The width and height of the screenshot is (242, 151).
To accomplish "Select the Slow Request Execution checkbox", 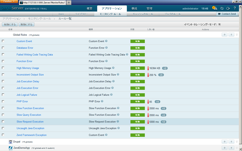I will point(3,121).
